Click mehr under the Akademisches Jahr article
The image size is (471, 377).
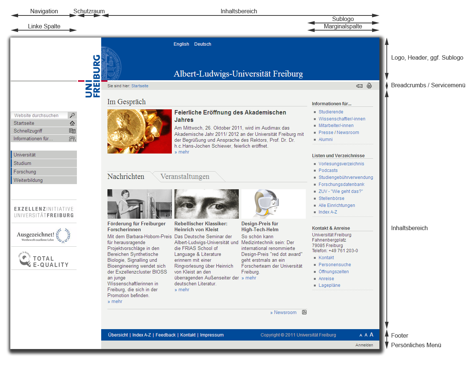click(x=182, y=152)
